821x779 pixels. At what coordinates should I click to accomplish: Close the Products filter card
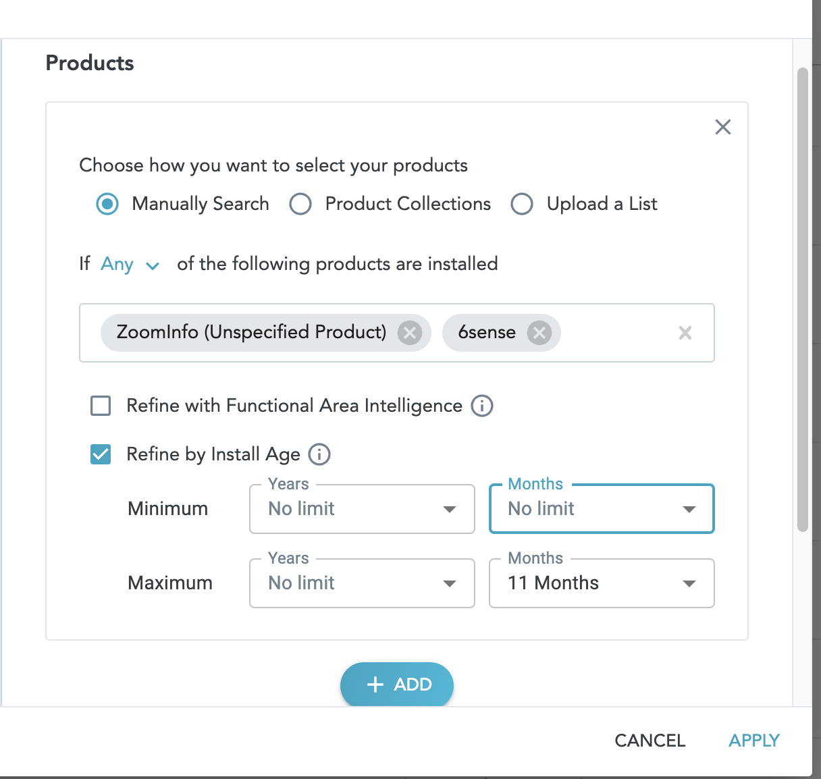click(x=722, y=127)
